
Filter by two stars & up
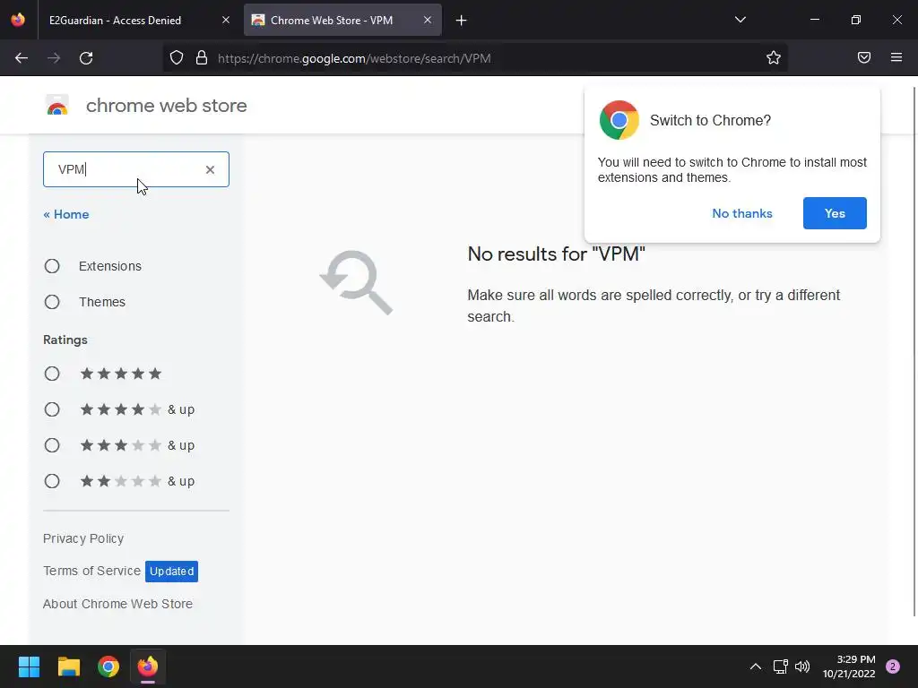point(52,481)
